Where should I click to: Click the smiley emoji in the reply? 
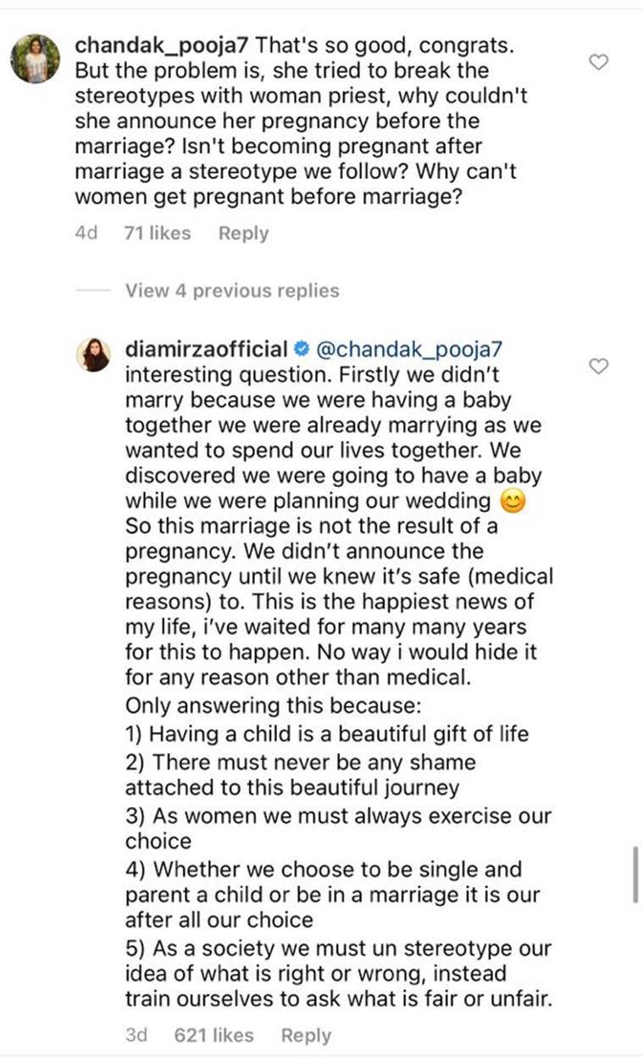click(x=513, y=503)
